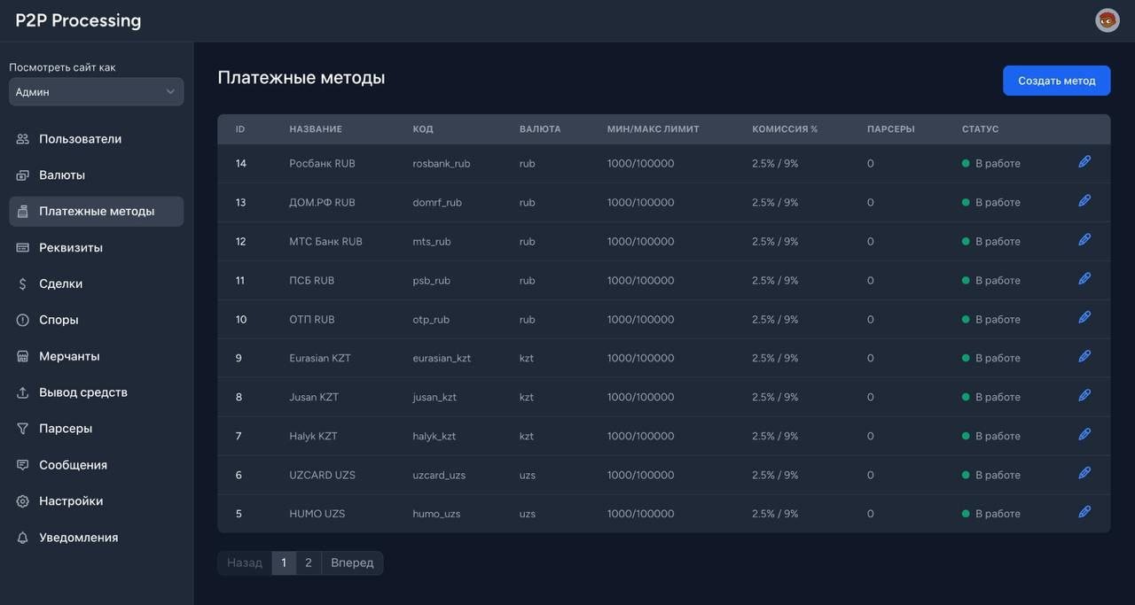
Task: Click the Настройки gear icon
Action: click(23, 501)
